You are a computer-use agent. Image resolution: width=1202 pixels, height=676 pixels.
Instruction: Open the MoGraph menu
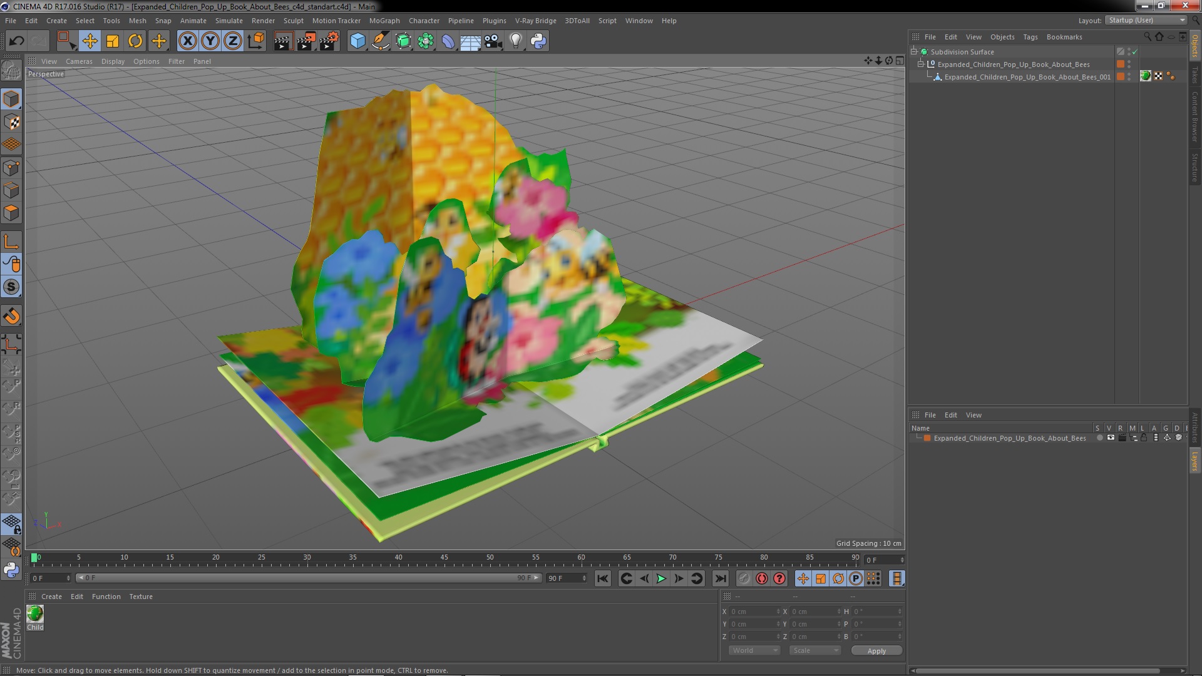tap(384, 21)
